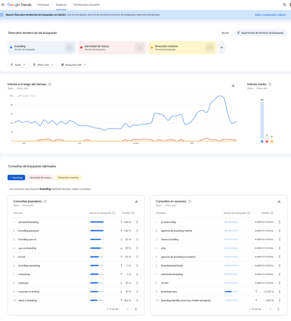Viewport: 291px width, 321px height.
Task: Open more options for personal branding row
Action: pyautogui.click(x=137, y=222)
